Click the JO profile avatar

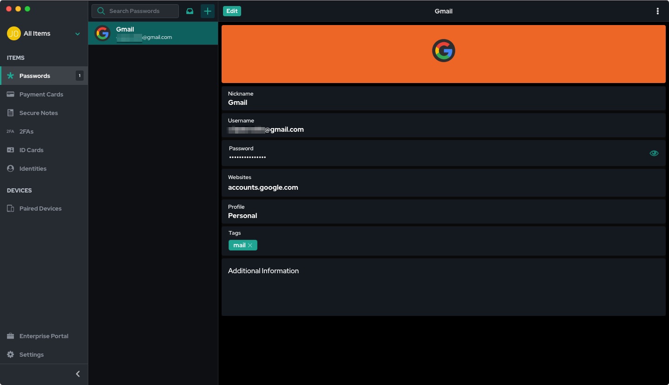tap(14, 33)
